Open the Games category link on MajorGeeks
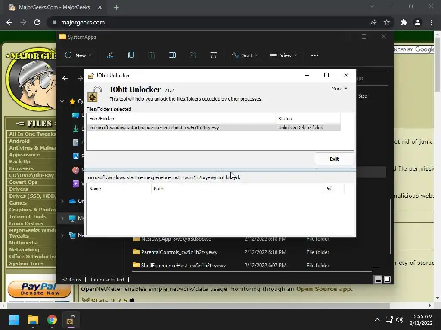Image resolution: width=441 pixels, height=330 pixels. 18,203
